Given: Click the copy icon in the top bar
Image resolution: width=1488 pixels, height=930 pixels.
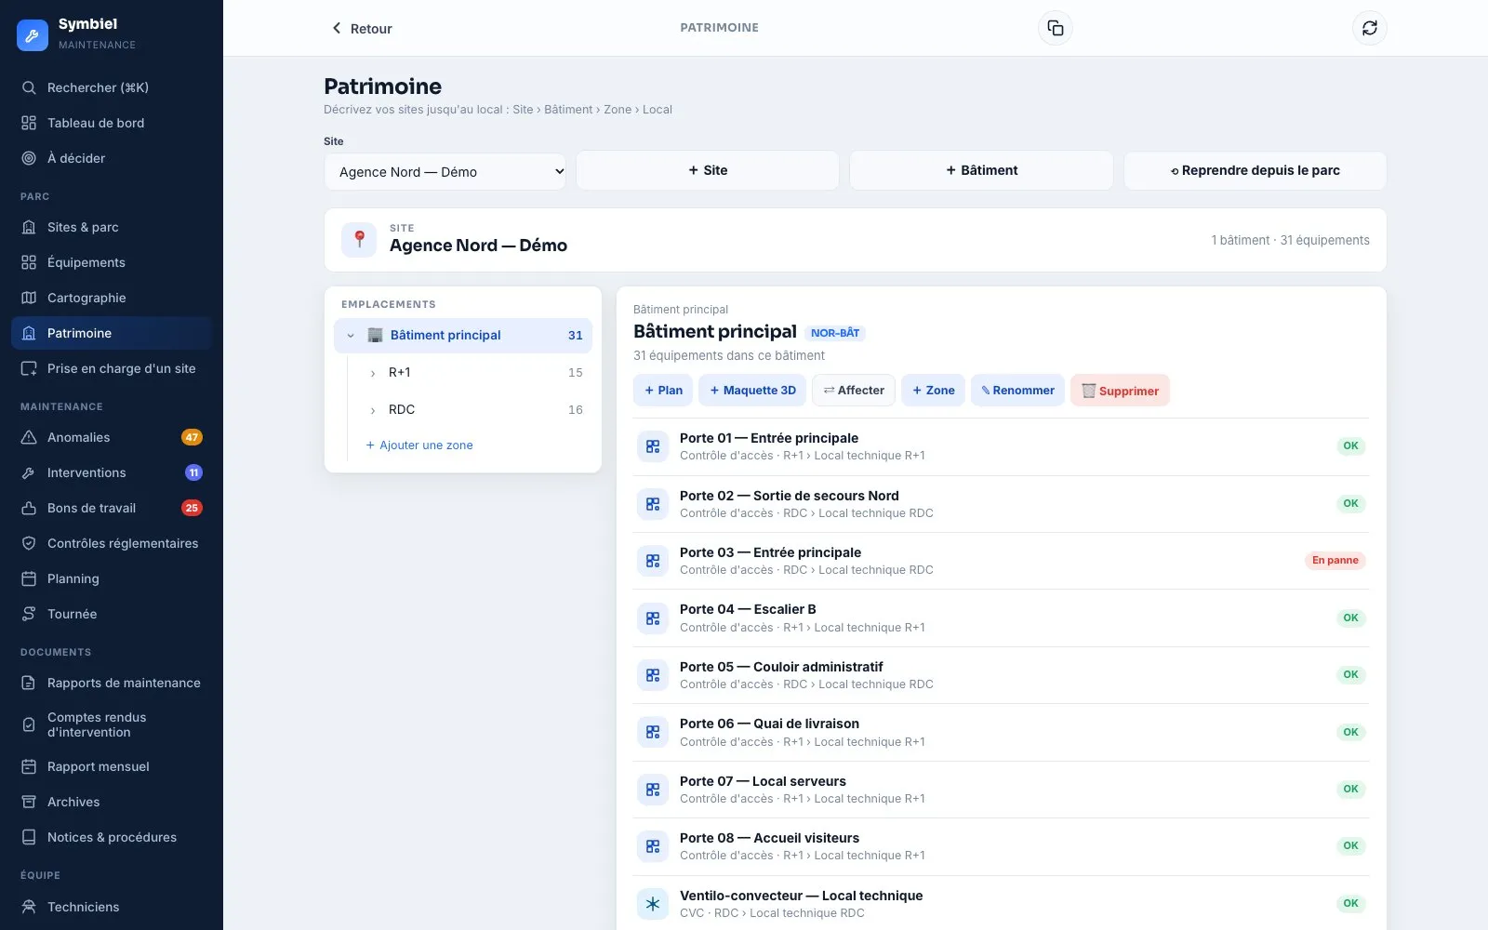Looking at the screenshot, I should (x=1056, y=28).
